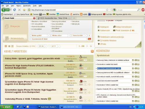Switch to the compact list view icon

click(x=9, y=46)
